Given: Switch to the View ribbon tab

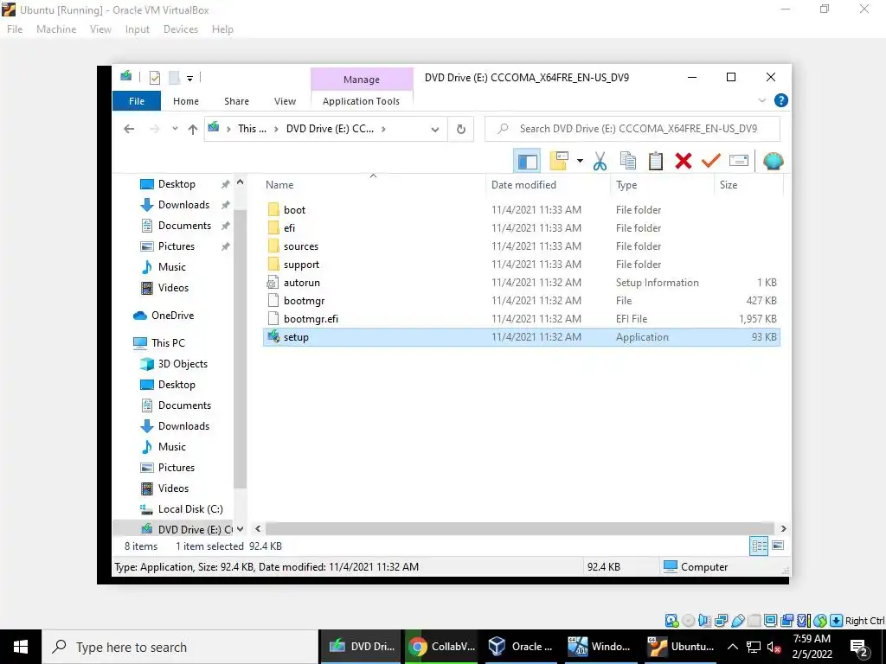Looking at the screenshot, I should 285,101.
